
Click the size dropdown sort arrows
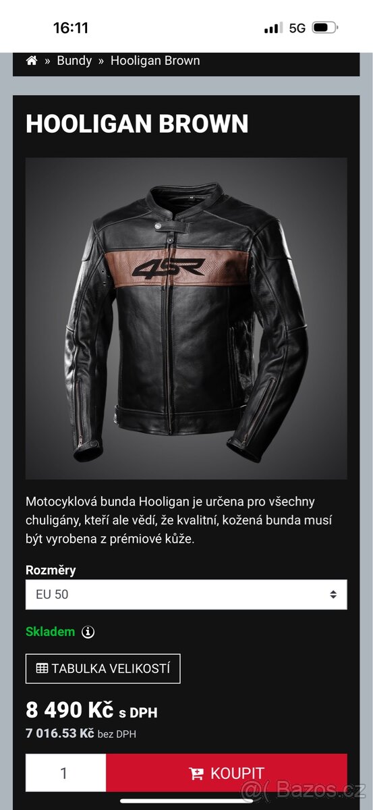tap(333, 595)
